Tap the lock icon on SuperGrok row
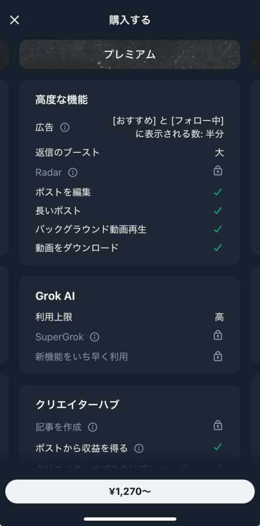The width and height of the screenshot is (260, 526). (x=218, y=335)
